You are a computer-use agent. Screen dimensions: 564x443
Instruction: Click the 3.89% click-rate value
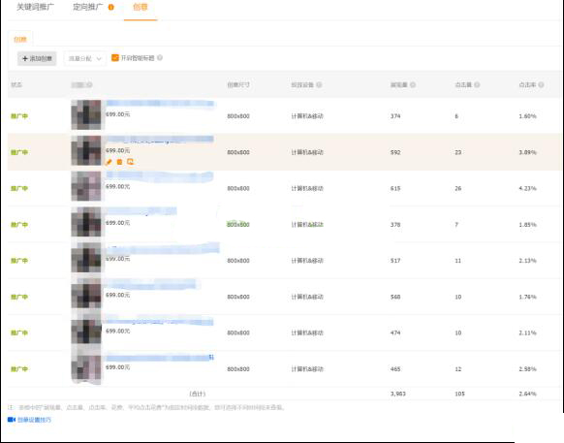528,152
